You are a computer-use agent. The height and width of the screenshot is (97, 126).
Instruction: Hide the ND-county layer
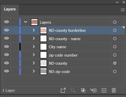[7, 63]
